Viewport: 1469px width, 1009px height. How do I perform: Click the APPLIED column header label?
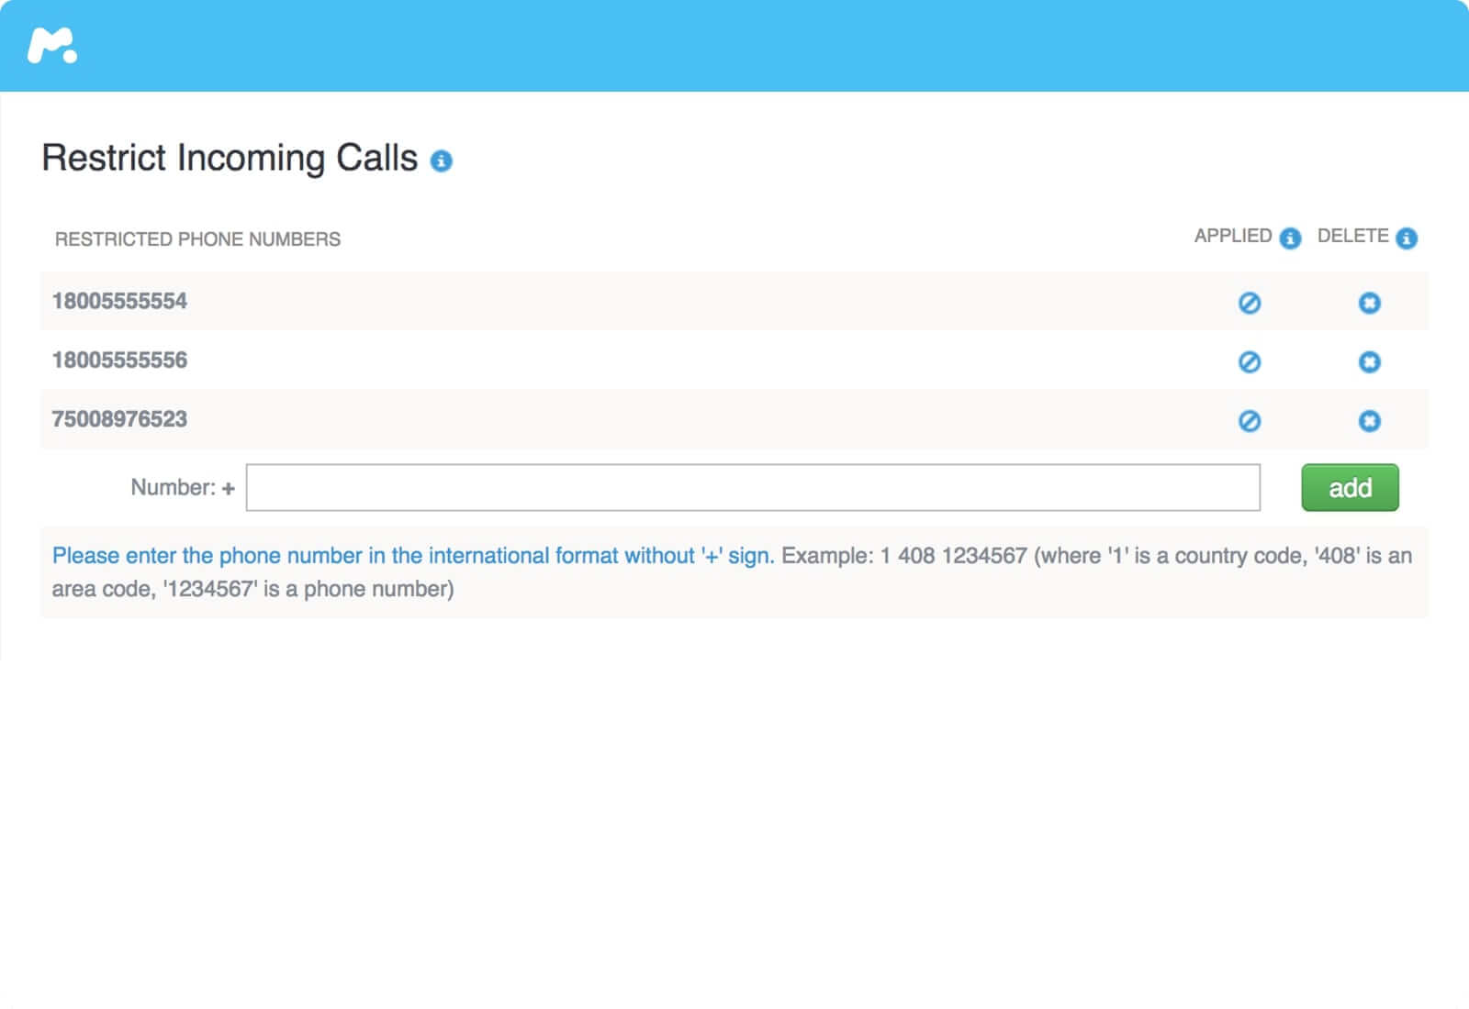(1232, 237)
